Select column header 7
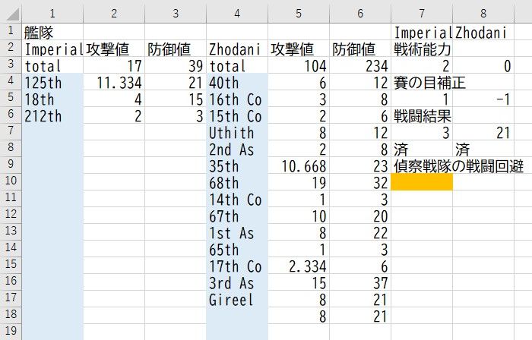 [422, 14]
